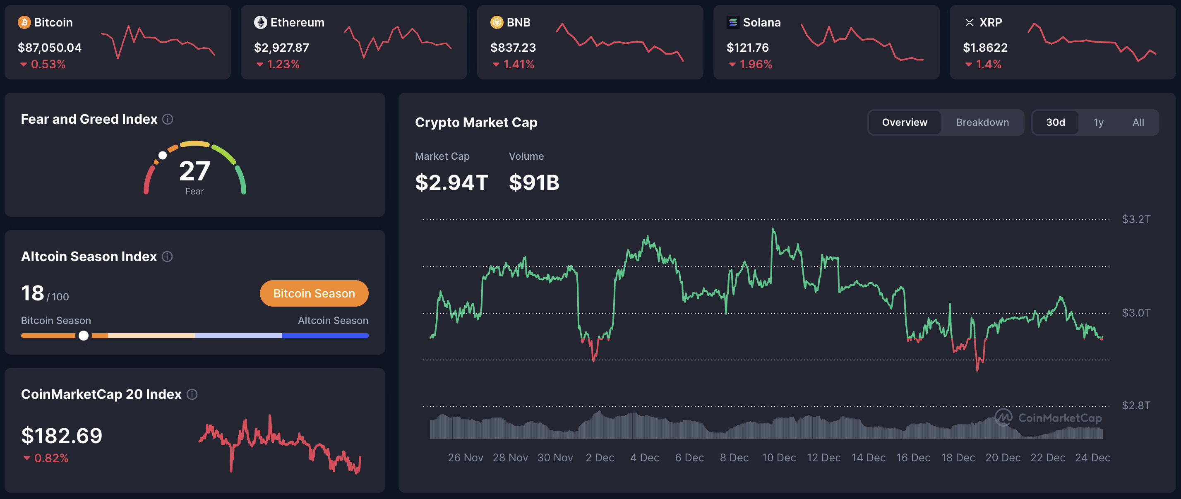Switch to the Breakdown view
This screenshot has height=499, width=1181.
click(x=982, y=122)
